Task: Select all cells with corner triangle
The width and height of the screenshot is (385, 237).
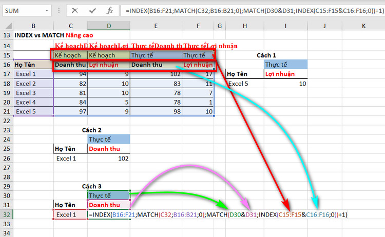Action: pos(8,26)
